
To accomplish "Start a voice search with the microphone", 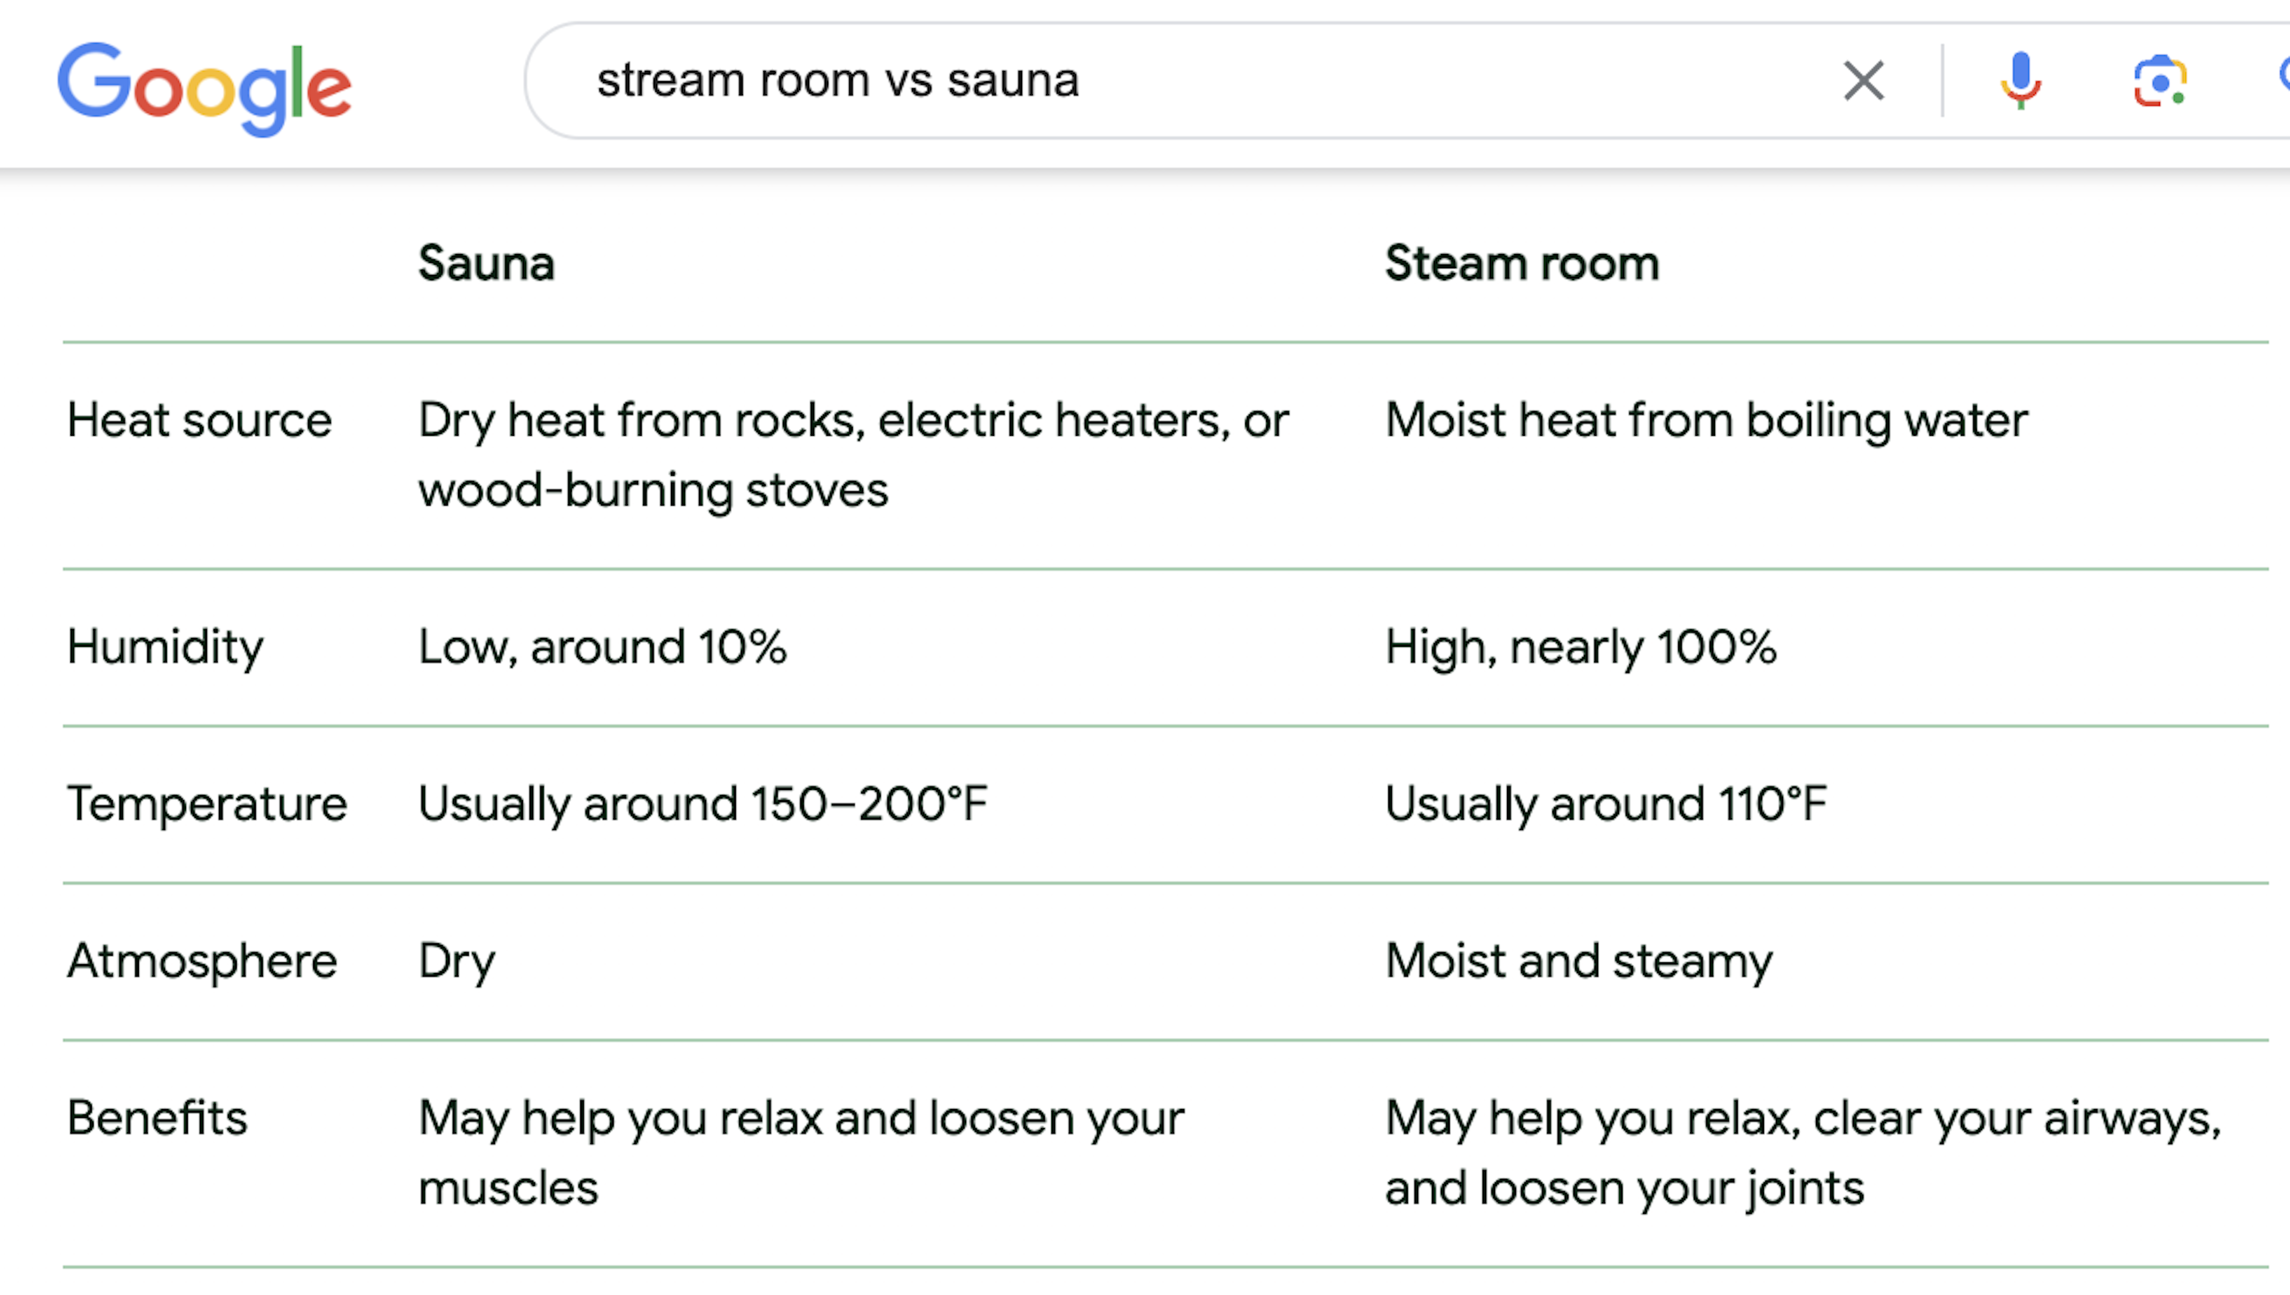I will point(2020,81).
